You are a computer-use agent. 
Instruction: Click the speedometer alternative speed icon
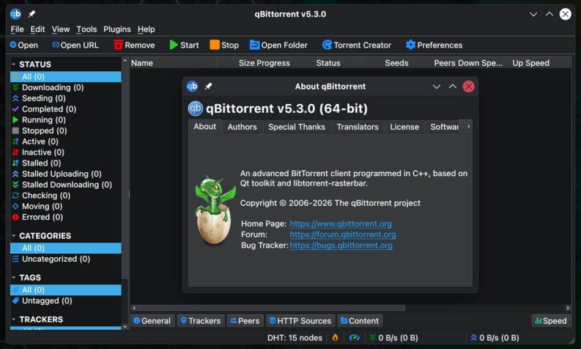point(355,338)
